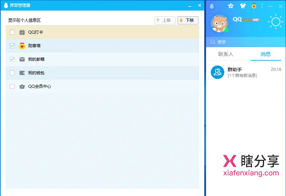286x196 pixels.
Task: Switch to the 消息 tab
Action: click(266, 54)
